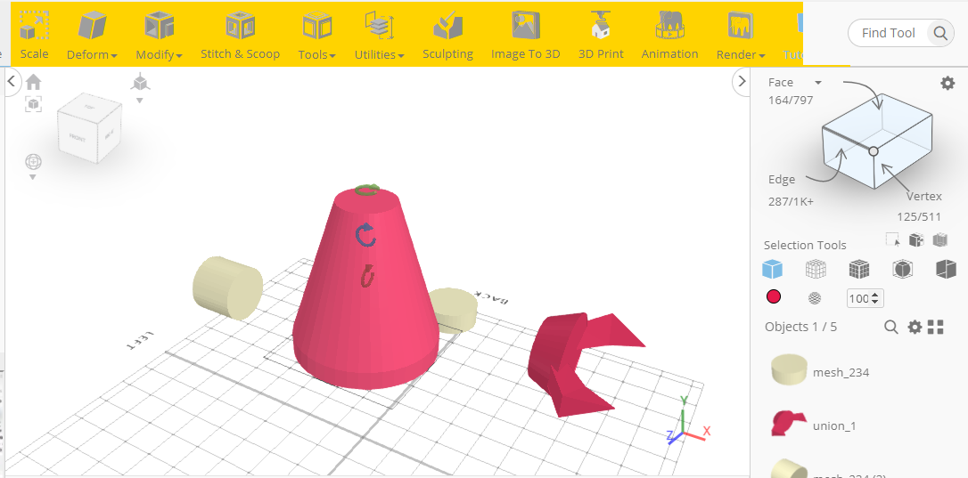Click the red rotation gizmo arrow
Image resolution: width=968 pixels, height=478 pixels.
pyautogui.click(x=368, y=276)
